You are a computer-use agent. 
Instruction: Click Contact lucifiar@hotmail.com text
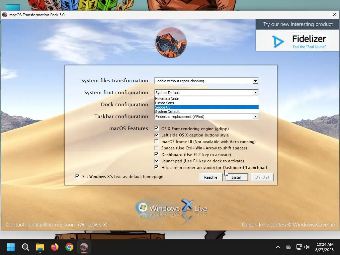56,225
